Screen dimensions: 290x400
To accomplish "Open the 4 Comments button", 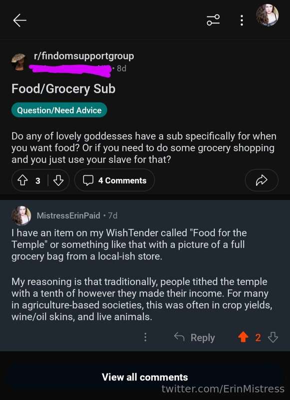I will click(x=115, y=180).
